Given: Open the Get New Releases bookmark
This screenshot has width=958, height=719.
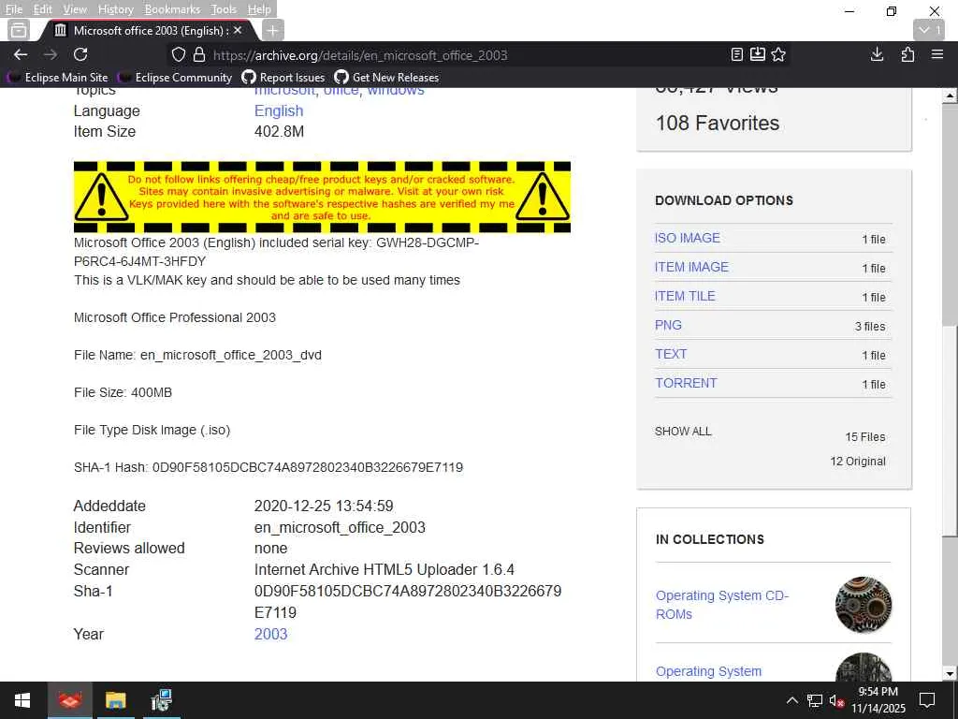Looking at the screenshot, I should 386,78.
